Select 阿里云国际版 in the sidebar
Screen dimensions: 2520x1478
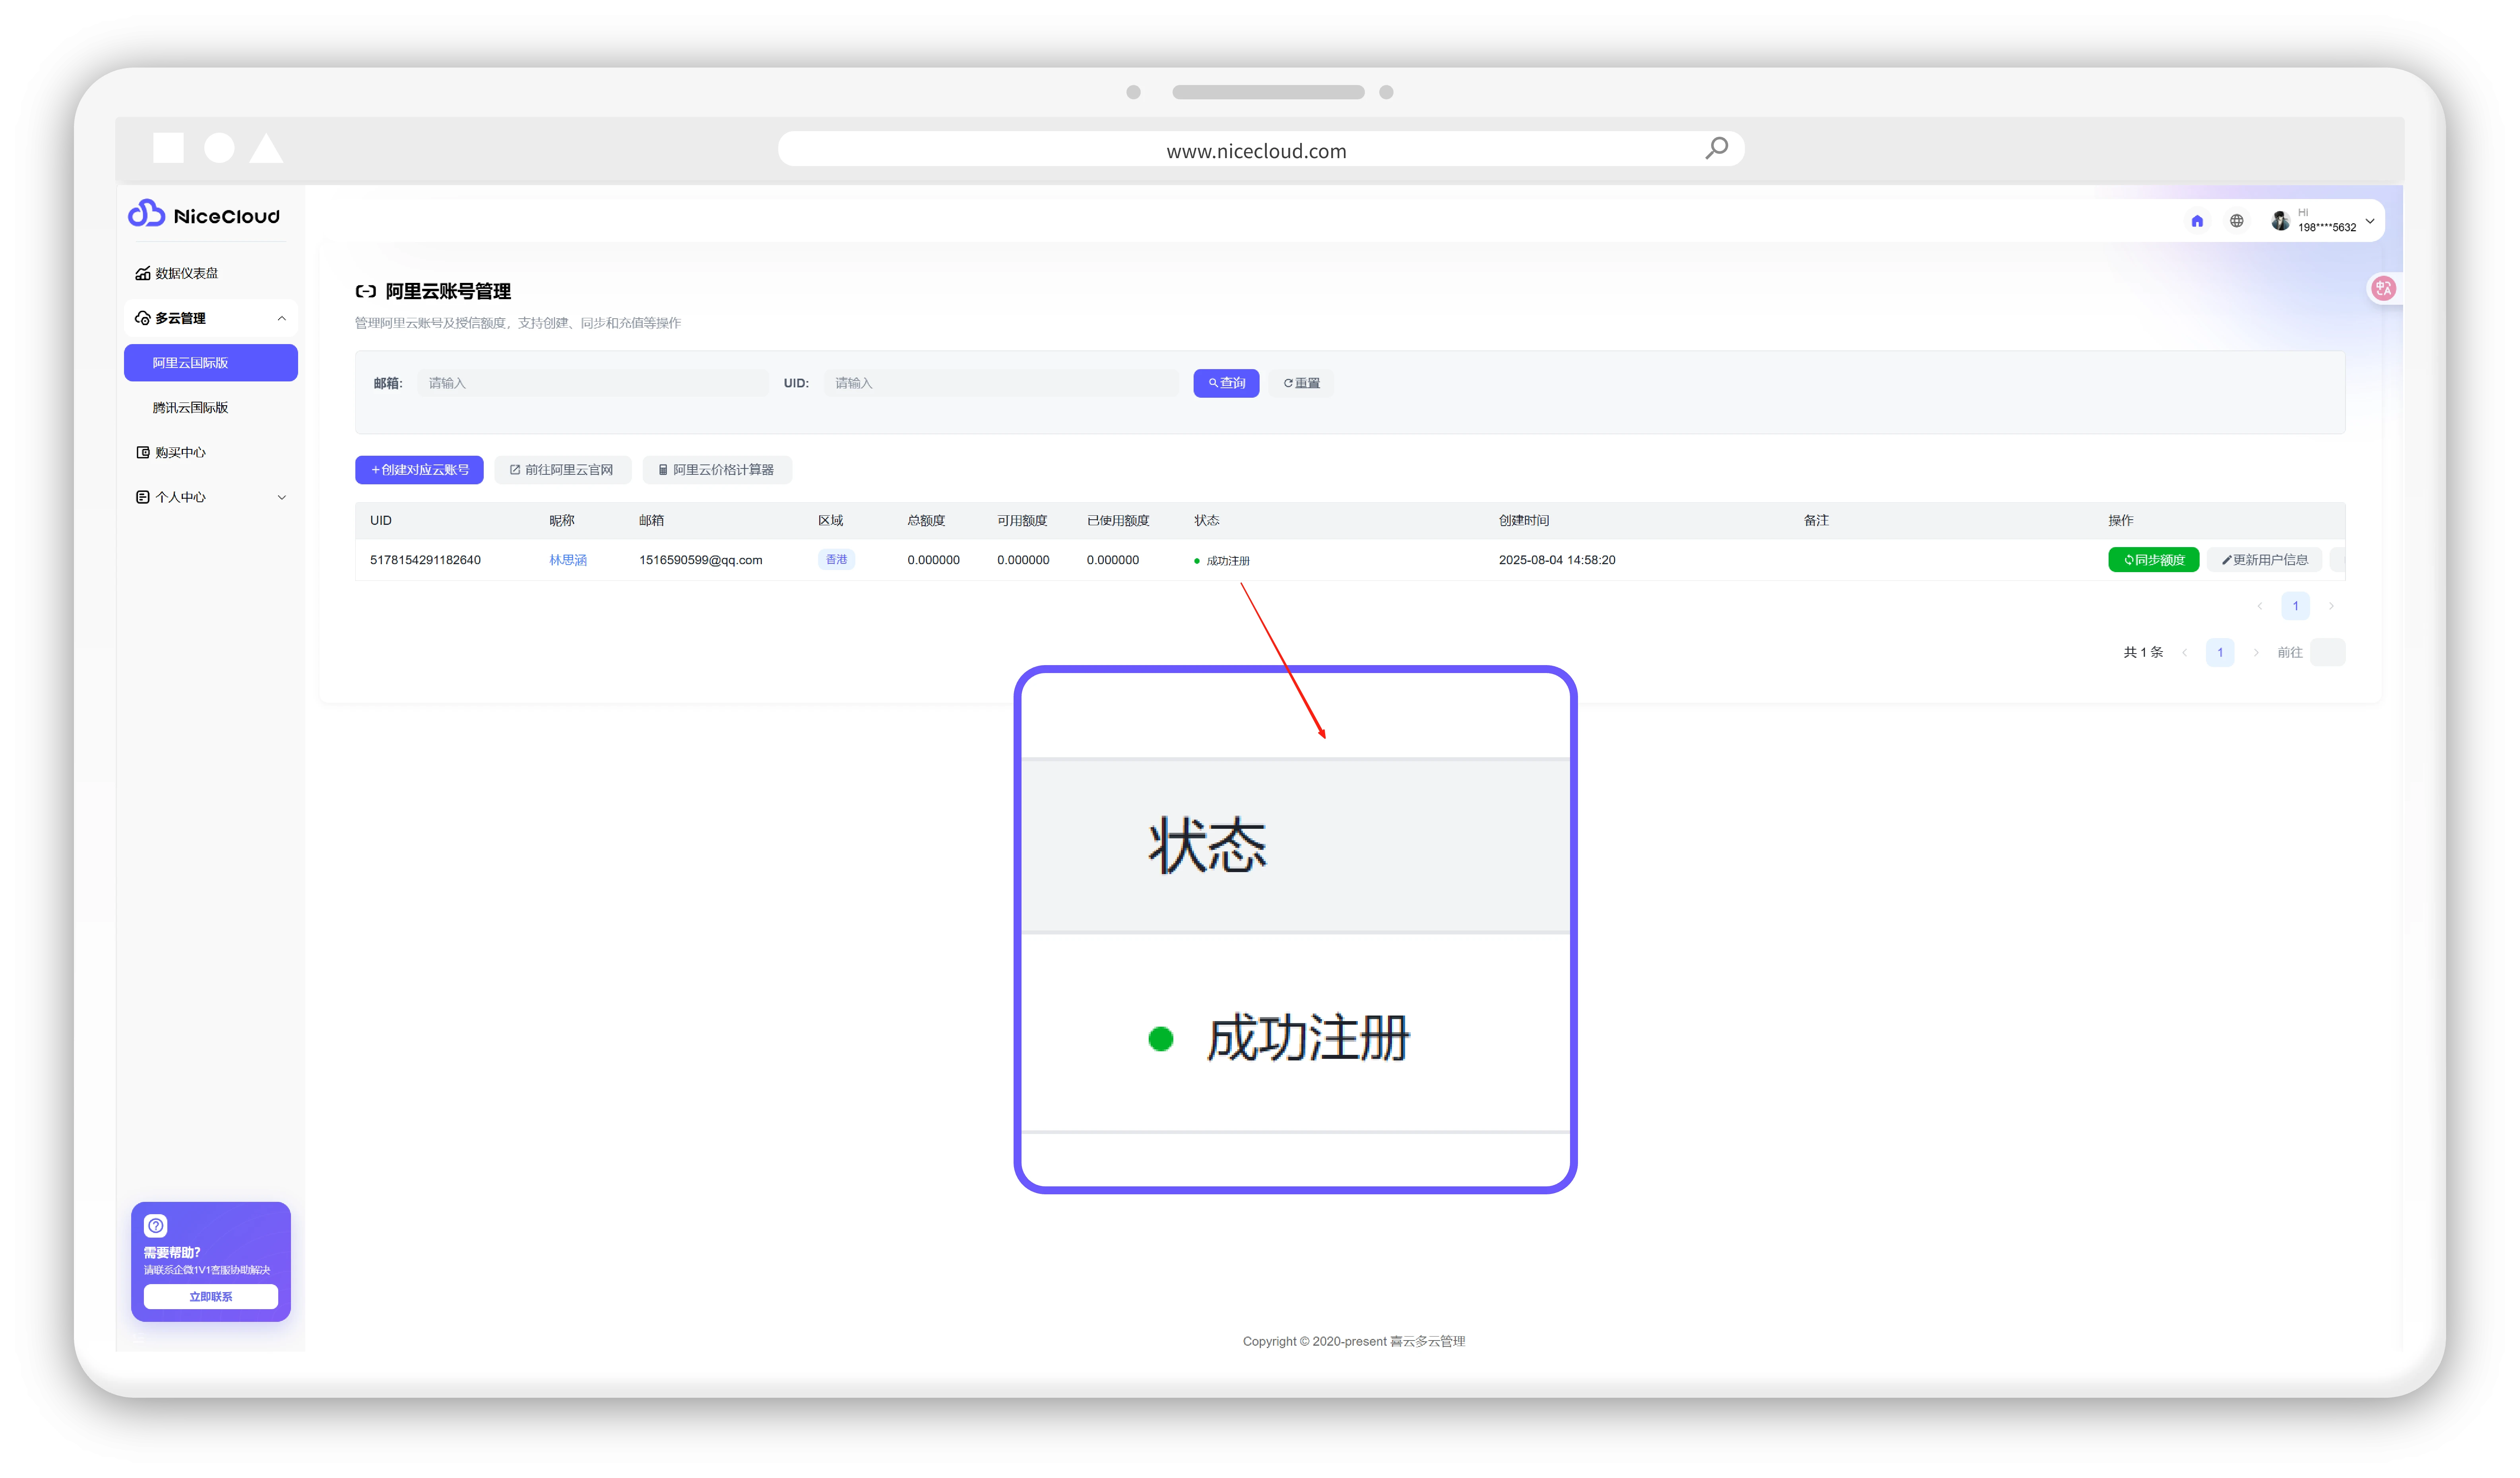pos(211,363)
